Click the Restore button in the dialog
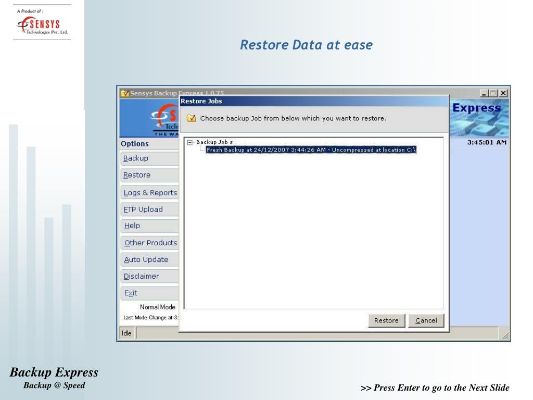The height and width of the screenshot is (400, 533). click(x=387, y=320)
